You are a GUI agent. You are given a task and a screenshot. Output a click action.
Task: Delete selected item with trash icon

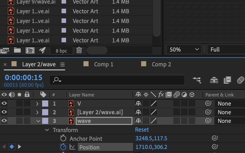point(79,50)
